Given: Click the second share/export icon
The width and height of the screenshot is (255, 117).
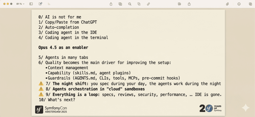Looking at the screenshot, I should coord(189,4).
